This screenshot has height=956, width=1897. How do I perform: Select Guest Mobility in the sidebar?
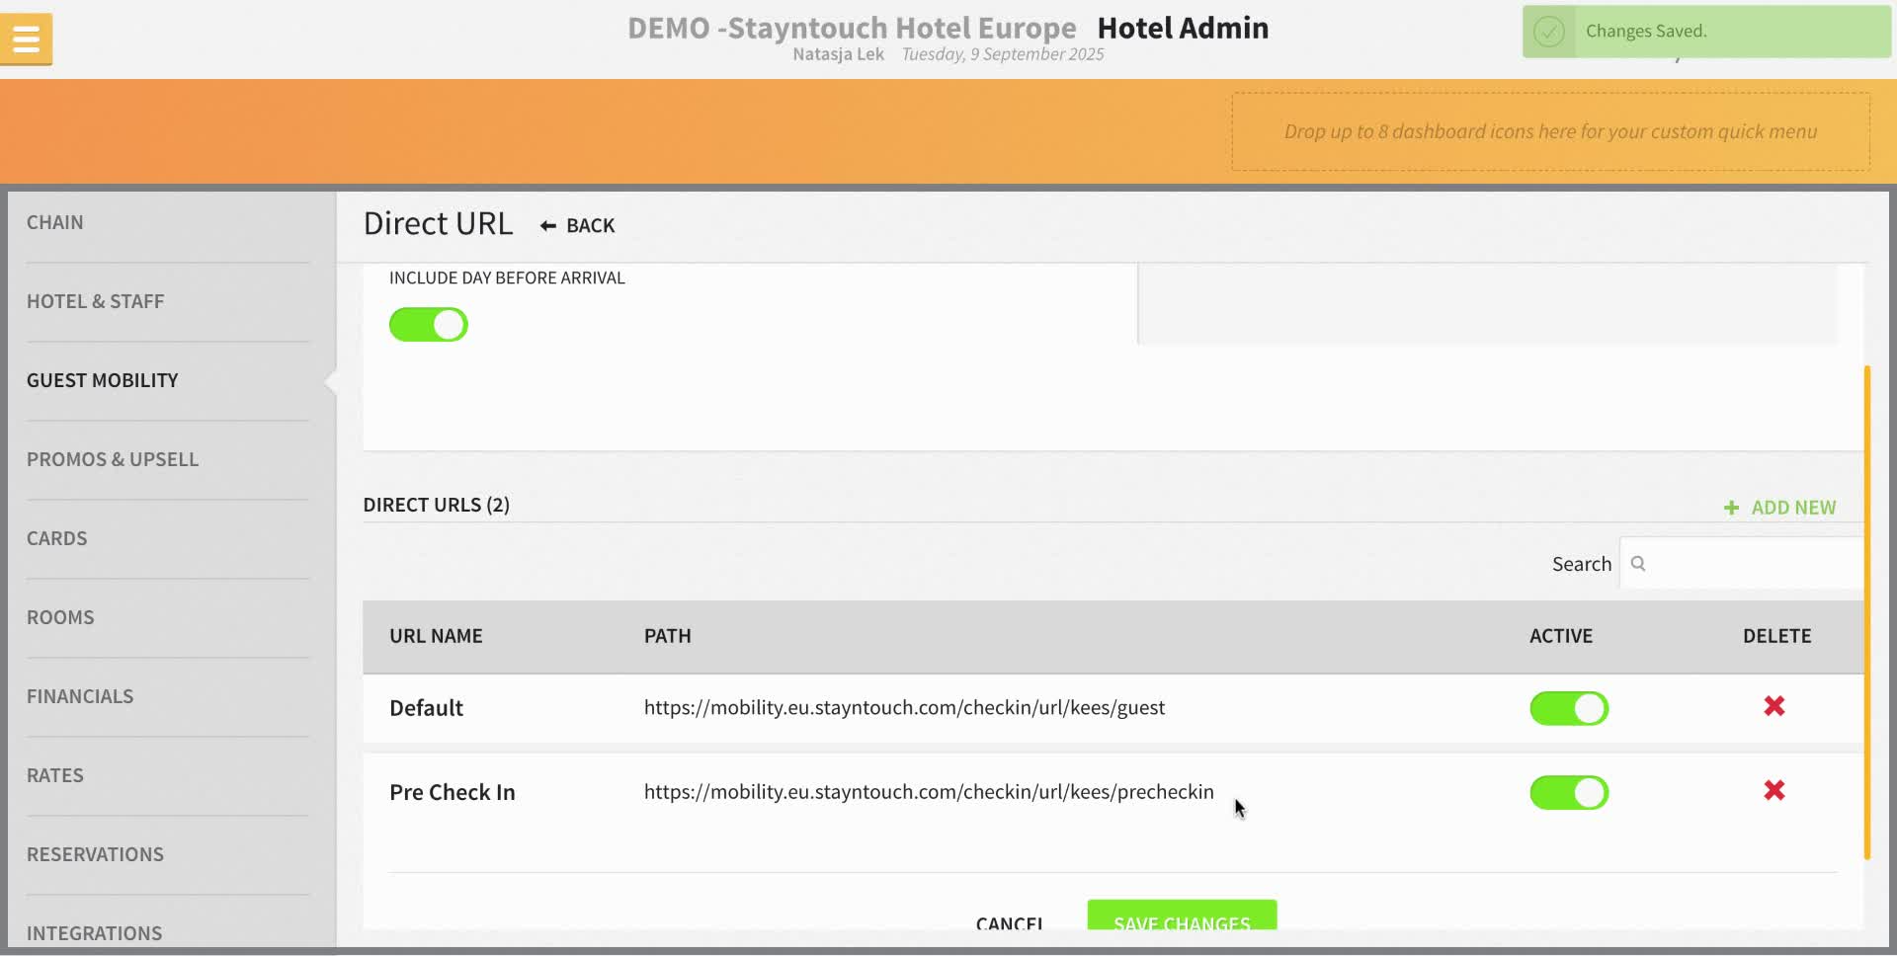(x=103, y=380)
